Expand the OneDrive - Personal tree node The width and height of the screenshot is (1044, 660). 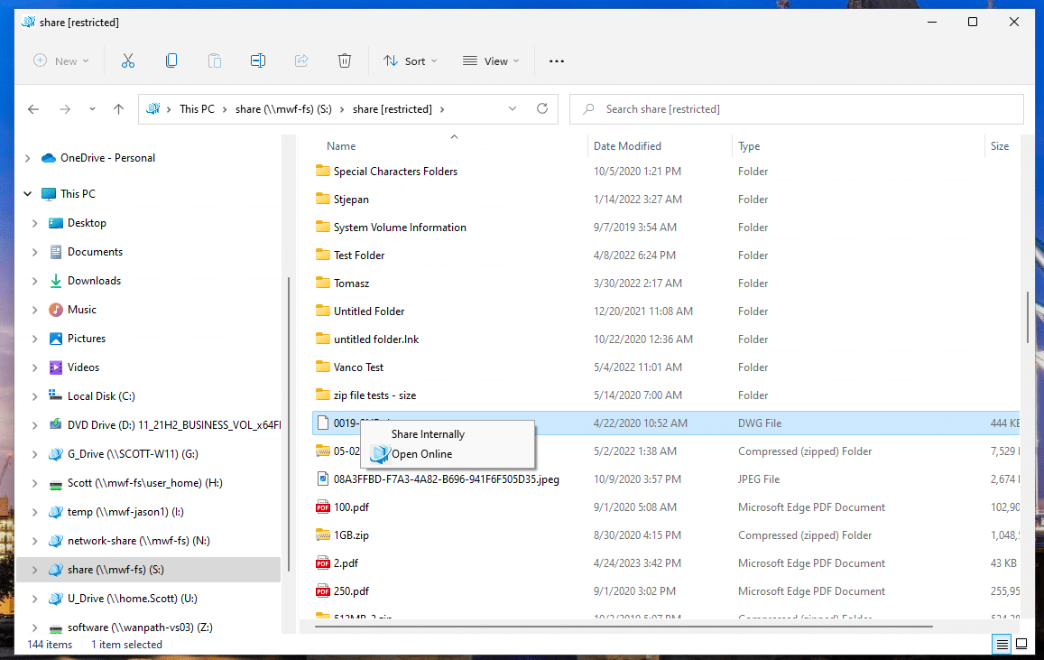click(x=27, y=158)
